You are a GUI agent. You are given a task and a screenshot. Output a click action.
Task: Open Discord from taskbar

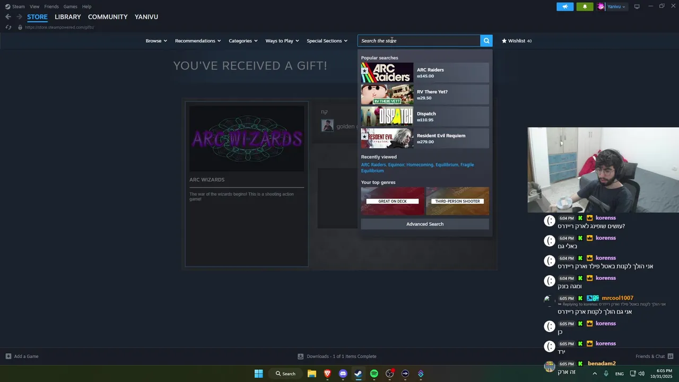click(343, 374)
